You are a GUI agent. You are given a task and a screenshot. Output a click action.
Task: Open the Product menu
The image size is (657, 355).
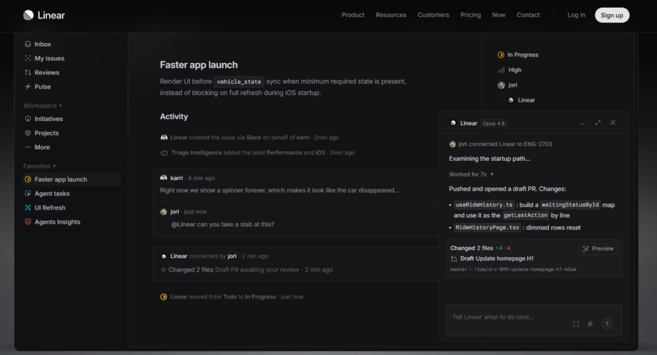tap(353, 15)
